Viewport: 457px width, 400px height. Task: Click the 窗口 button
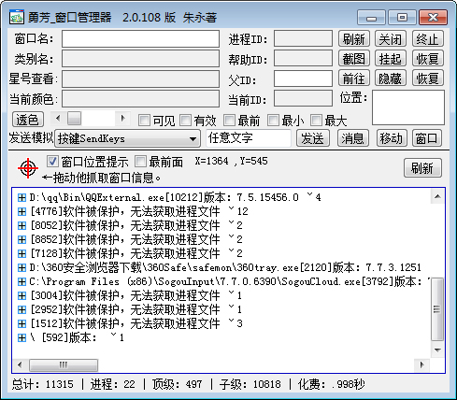(x=427, y=138)
